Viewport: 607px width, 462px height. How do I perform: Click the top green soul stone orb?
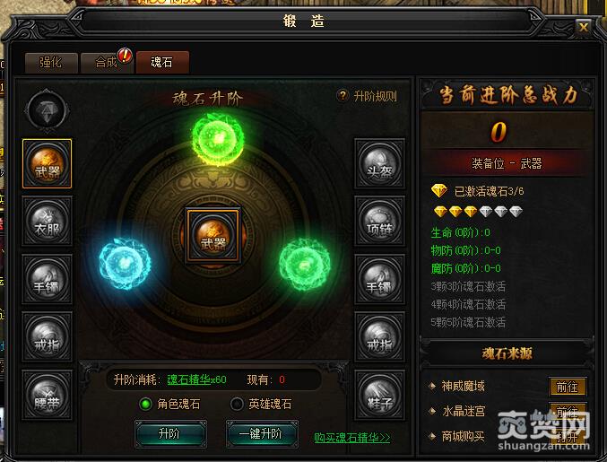click(218, 139)
